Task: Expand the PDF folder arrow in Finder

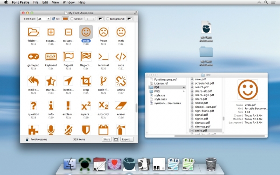Action: (x=184, y=87)
